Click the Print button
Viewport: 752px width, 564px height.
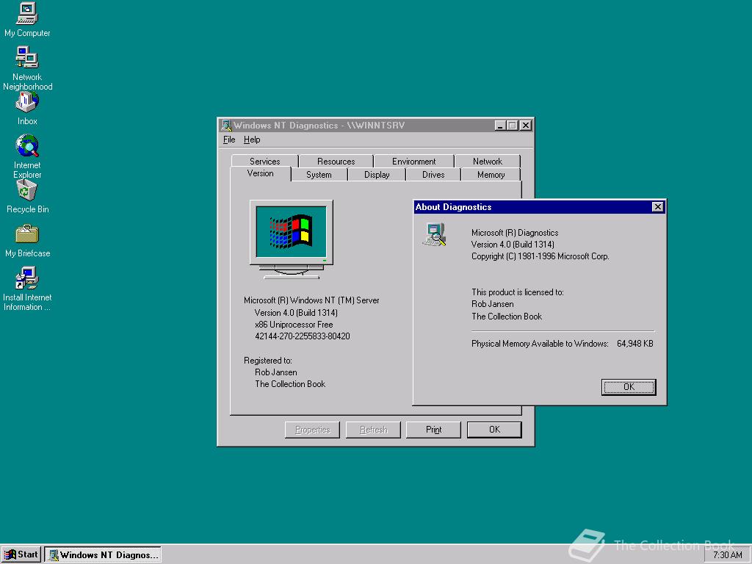(433, 430)
